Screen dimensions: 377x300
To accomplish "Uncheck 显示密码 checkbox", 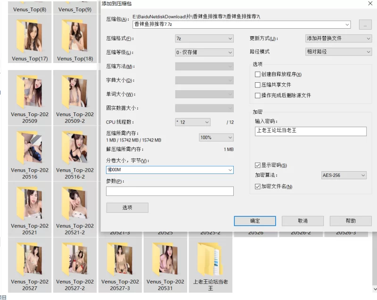I will click(x=257, y=165).
